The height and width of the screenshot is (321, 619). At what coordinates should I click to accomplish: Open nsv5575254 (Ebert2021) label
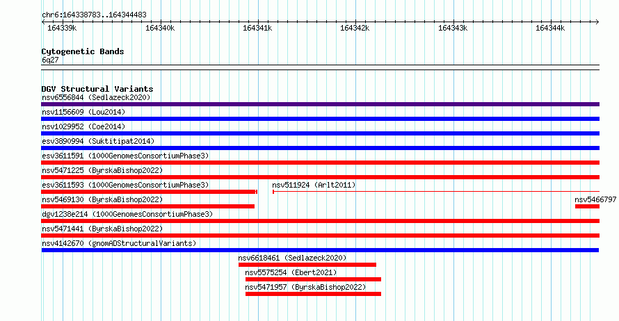(291, 272)
